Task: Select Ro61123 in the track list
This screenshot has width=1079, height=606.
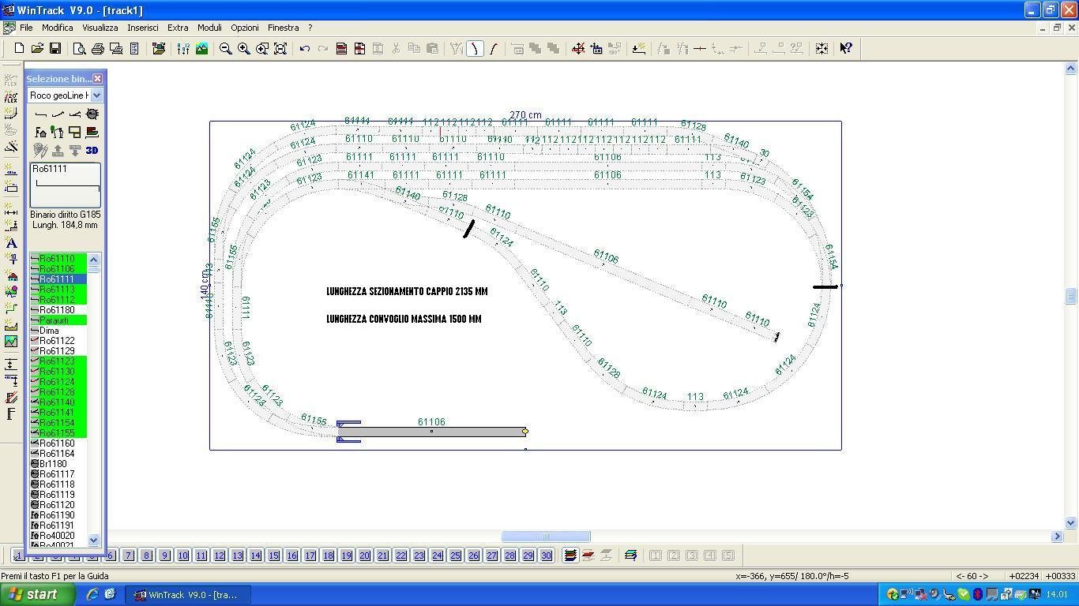Action: (58, 361)
